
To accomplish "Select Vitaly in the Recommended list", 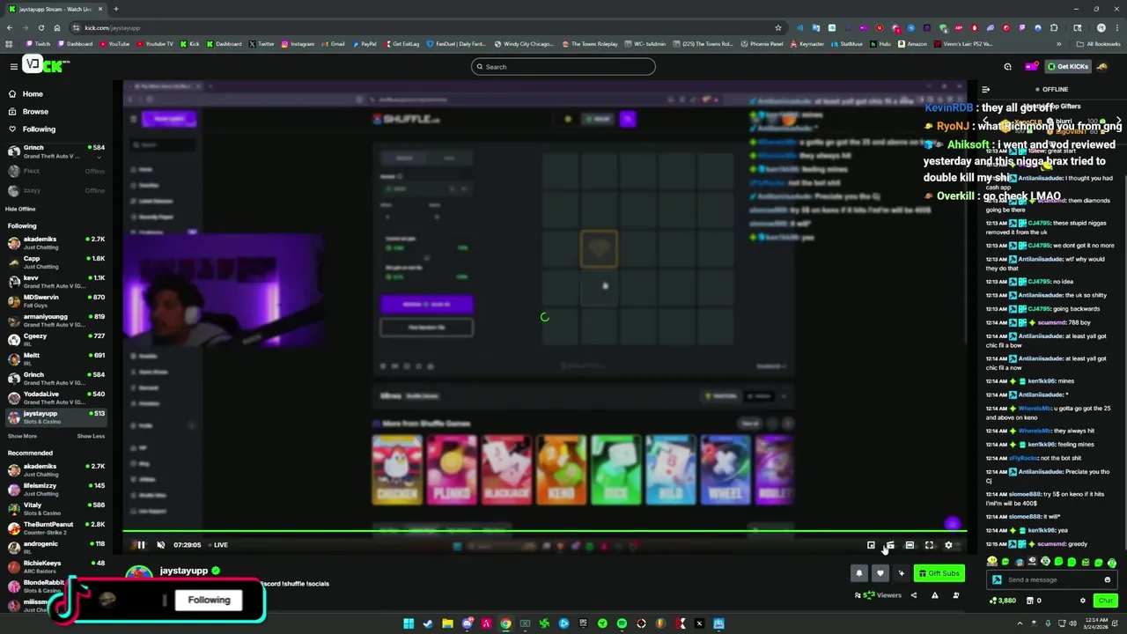I will point(56,509).
